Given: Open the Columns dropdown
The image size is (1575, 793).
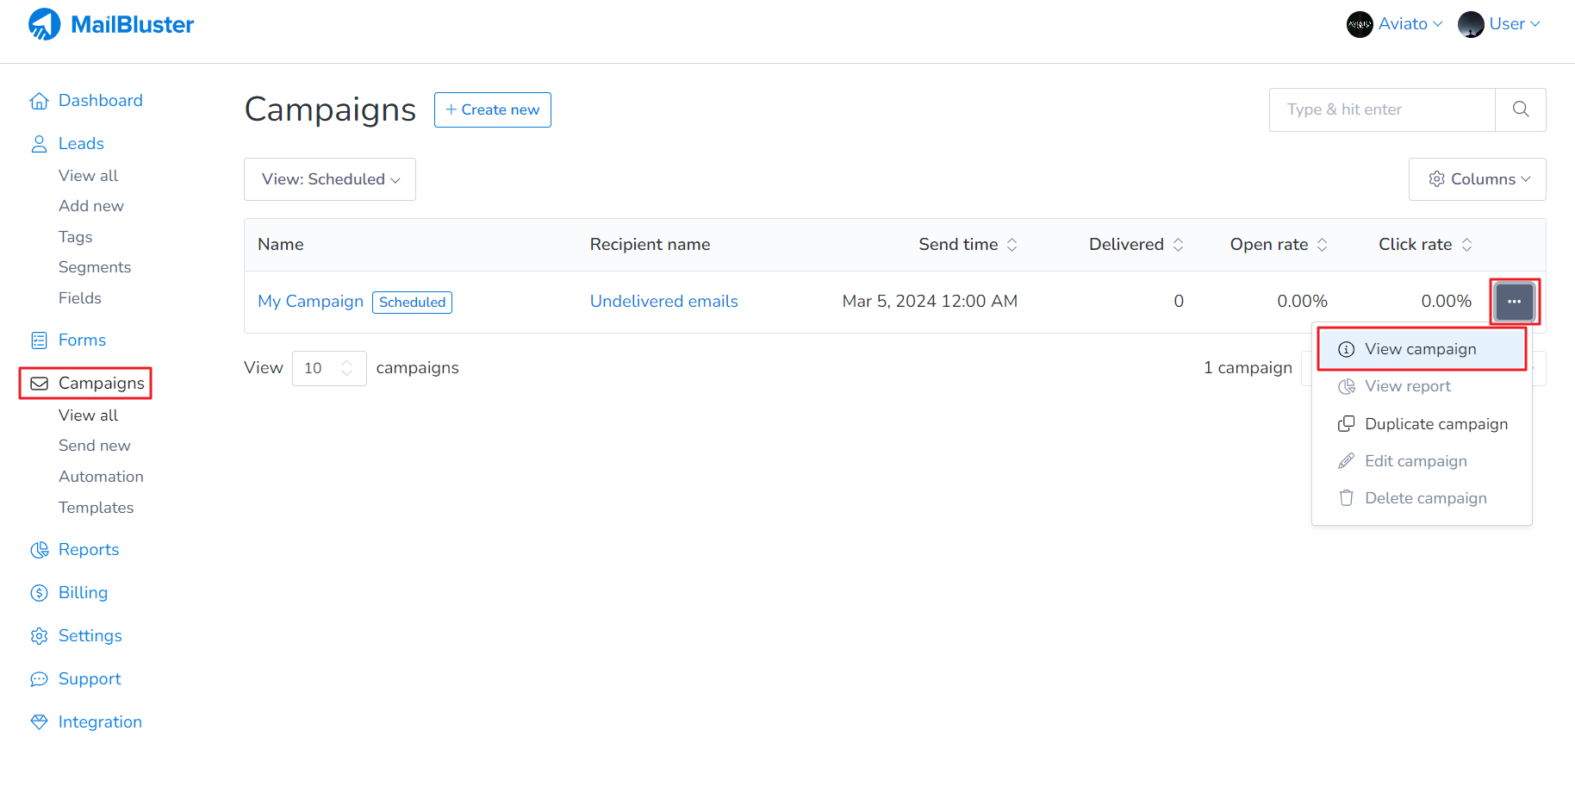Looking at the screenshot, I should tap(1477, 179).
